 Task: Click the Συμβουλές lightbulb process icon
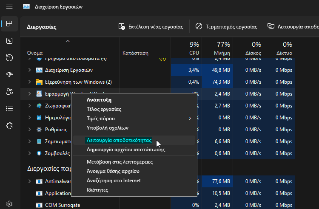point(39,153)
